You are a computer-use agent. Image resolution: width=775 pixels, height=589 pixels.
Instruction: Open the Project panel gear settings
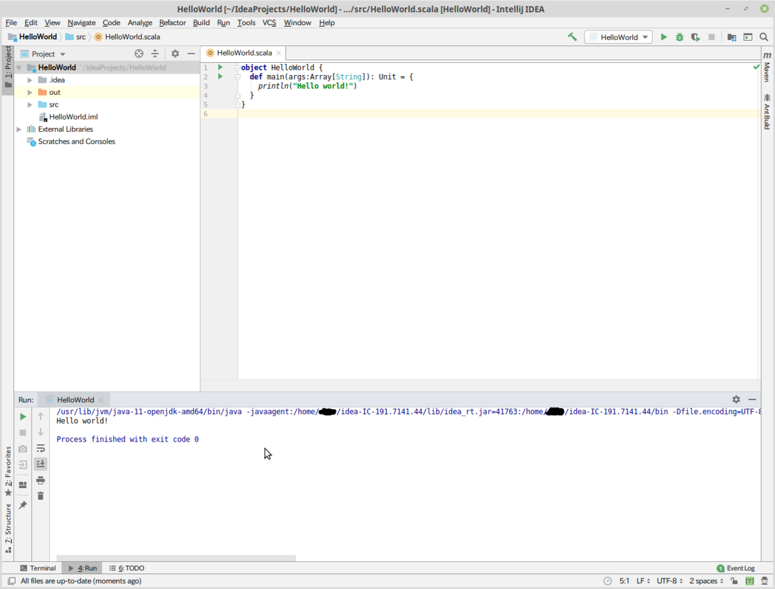pos(175,54)
